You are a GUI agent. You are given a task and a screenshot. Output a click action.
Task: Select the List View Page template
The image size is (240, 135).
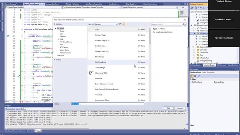tap(118, 62)
